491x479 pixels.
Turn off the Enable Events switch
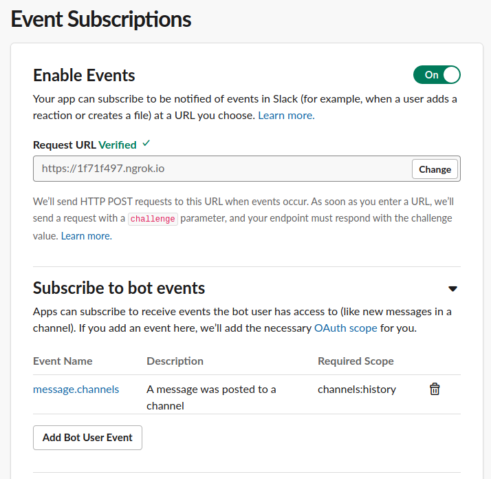point(437,74)
